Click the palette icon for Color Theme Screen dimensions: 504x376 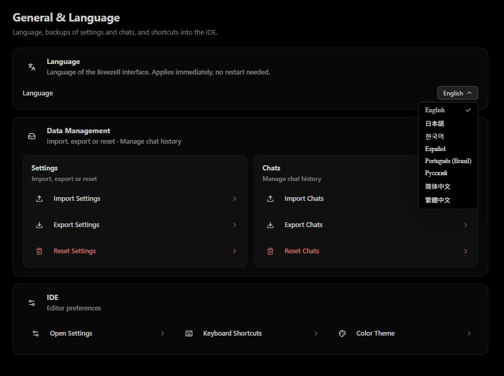tap(342, 334)
